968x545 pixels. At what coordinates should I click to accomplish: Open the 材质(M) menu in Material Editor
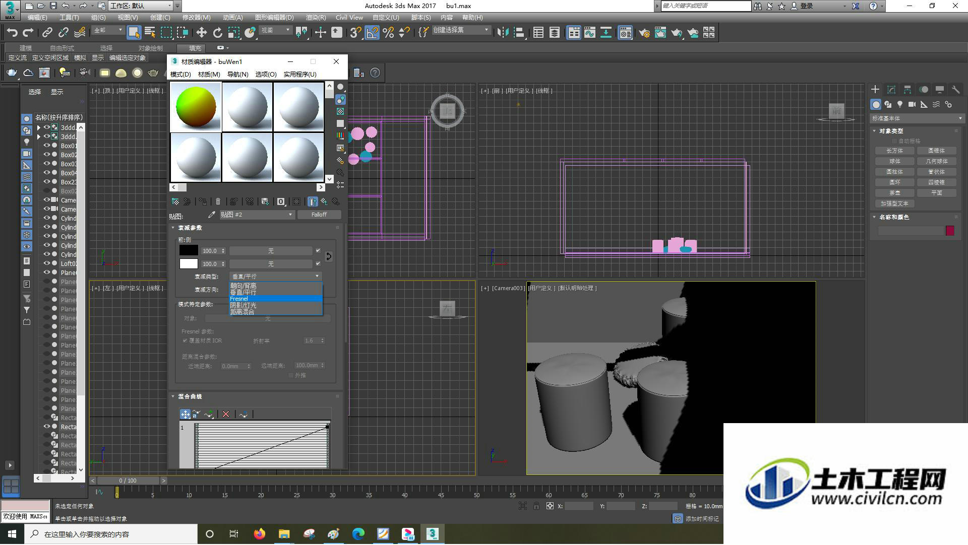(209, 74)
